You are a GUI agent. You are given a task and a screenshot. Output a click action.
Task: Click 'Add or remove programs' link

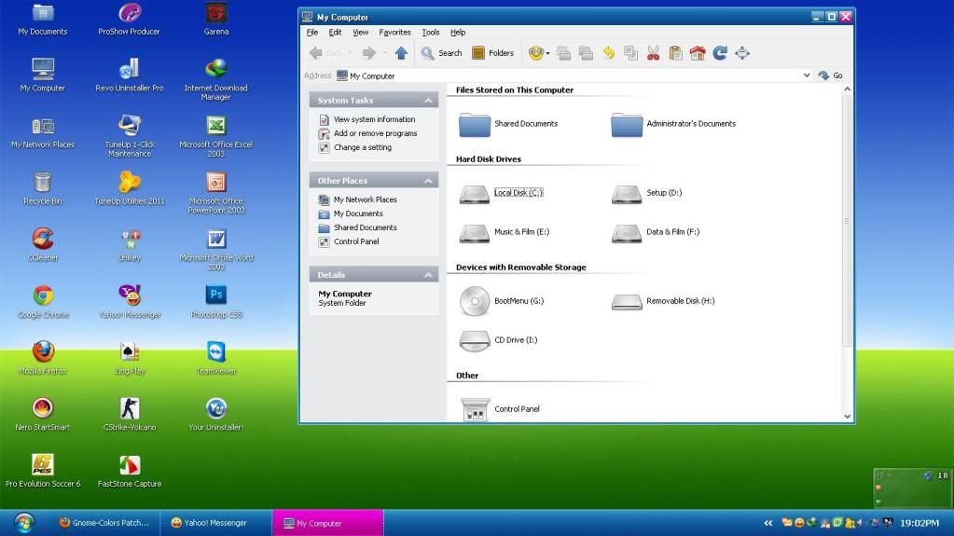[x=375, y=133]
